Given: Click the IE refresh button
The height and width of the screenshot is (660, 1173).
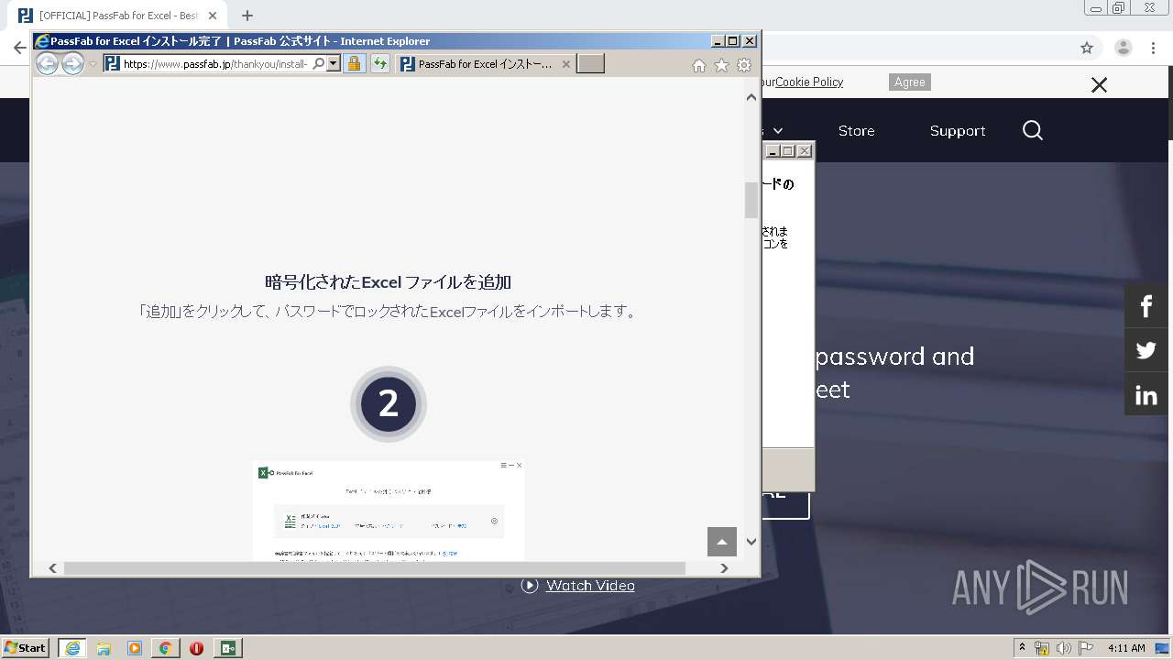Looking at the screenshot, I should (x=379, y=63).
